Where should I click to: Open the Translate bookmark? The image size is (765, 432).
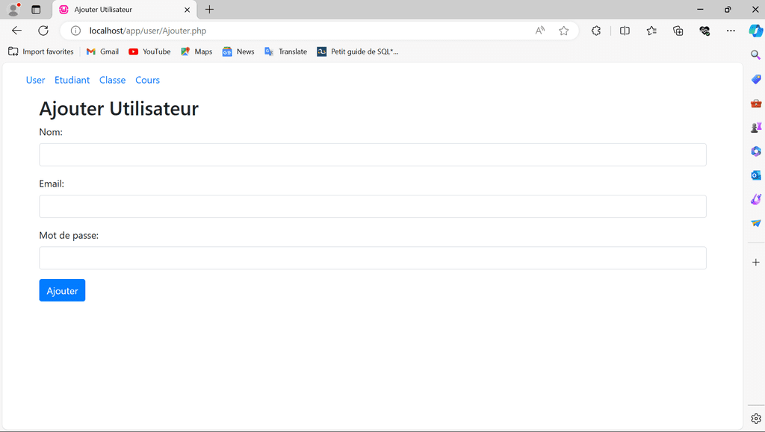coord(285,51)
